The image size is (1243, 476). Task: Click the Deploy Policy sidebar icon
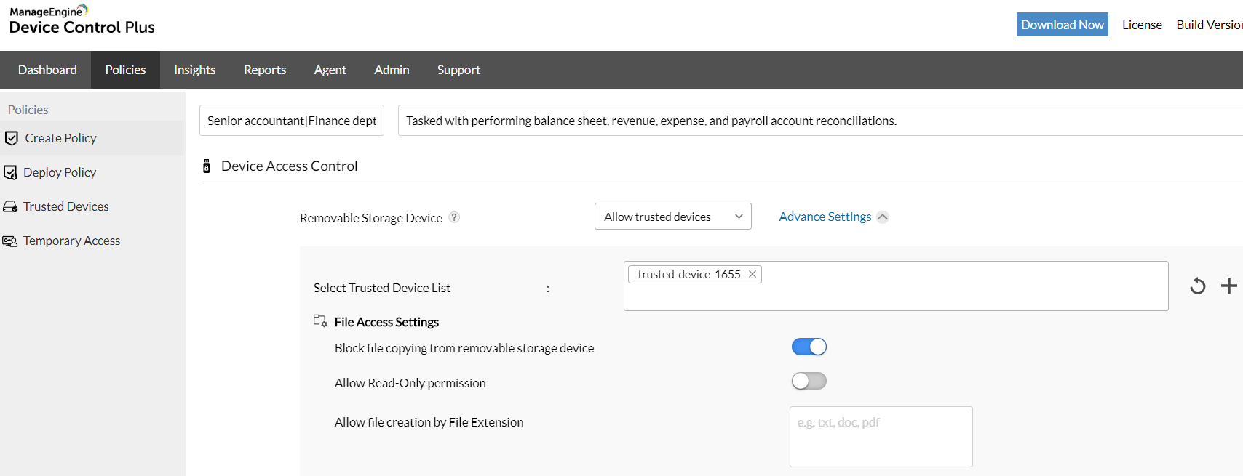tap(10, 172)
